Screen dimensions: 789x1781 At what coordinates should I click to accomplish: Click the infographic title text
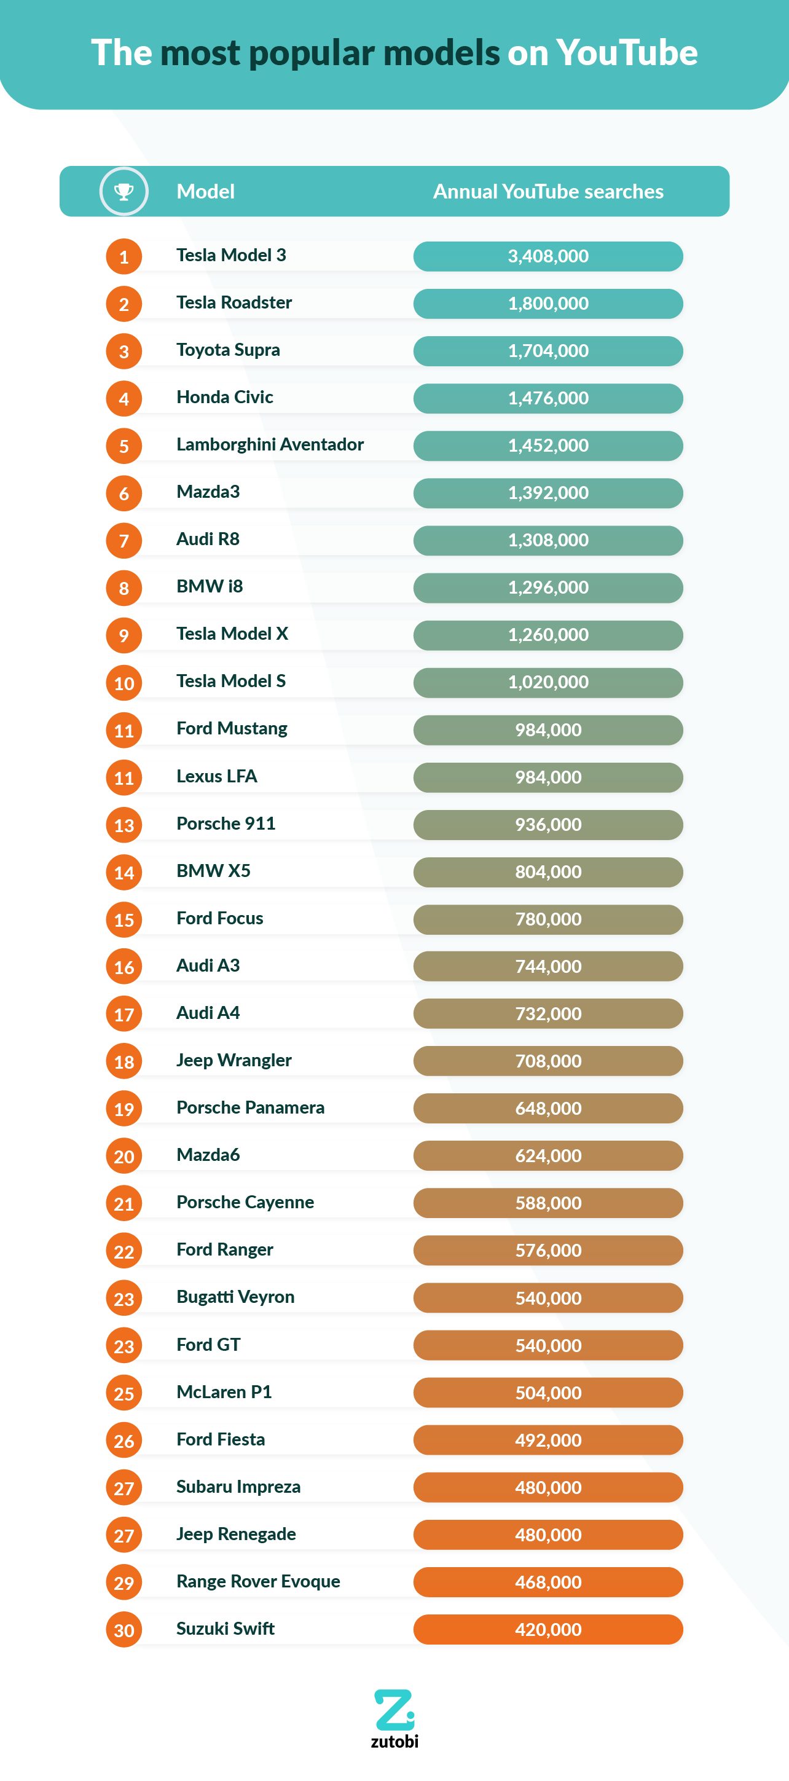pyautogui.click(x=394, y=53)
